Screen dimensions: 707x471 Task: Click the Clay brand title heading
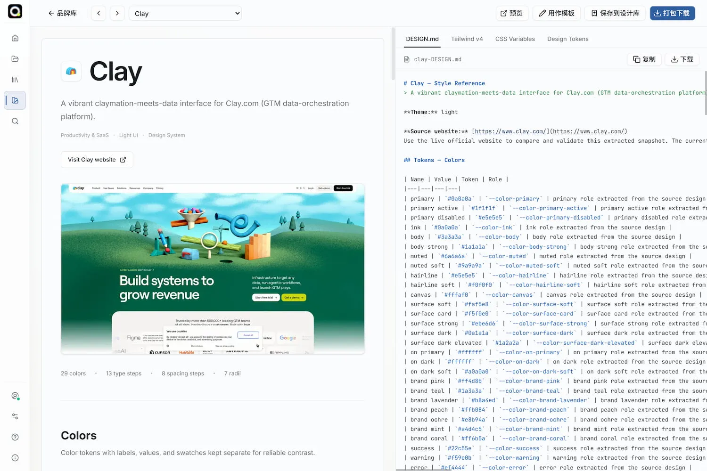(115, 72)
